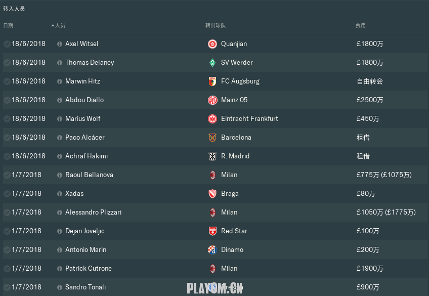This screenshot has height=296, width=429.
Task: Toggle checkmark on Xadas transfer row
Action: click(x=7, y=194)
